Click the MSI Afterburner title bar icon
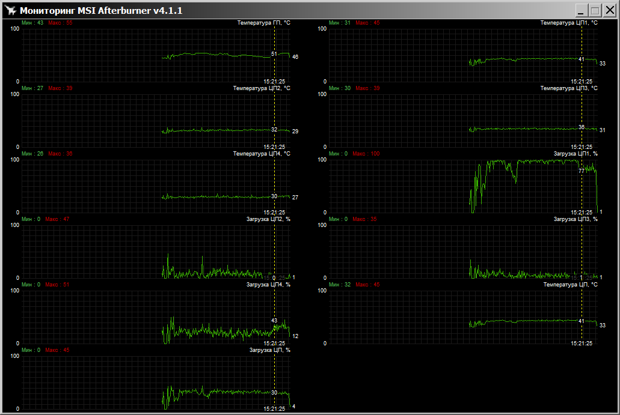Viewport: 620px width, 415px height. pos(10,10)
